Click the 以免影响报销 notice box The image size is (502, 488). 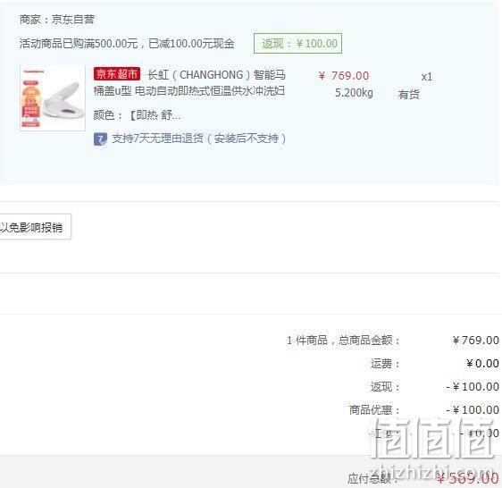pyautogui.click(x=35, y=227)
